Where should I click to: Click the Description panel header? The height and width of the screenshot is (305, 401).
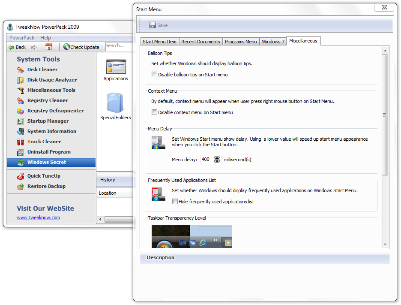tap(265, 257)
